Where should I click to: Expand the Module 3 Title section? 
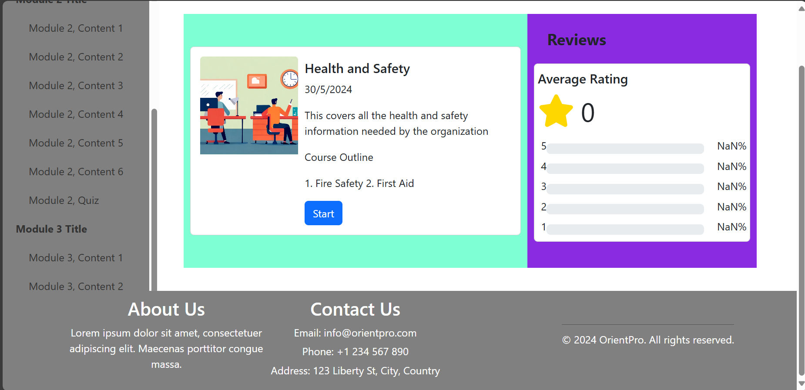[x=51, y=229]
